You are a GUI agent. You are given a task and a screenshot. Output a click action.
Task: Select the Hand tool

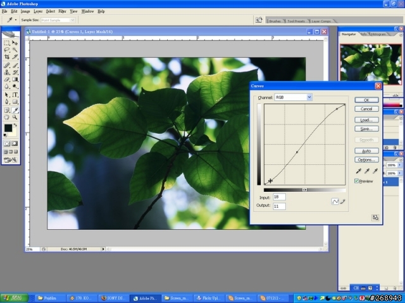coord(7,117)
